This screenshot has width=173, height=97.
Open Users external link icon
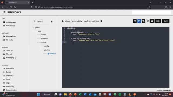click(x=12, y=51)
